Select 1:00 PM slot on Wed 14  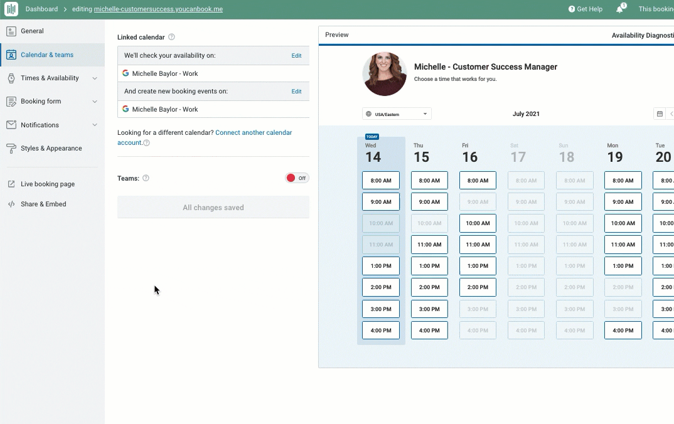pos(381,266)
